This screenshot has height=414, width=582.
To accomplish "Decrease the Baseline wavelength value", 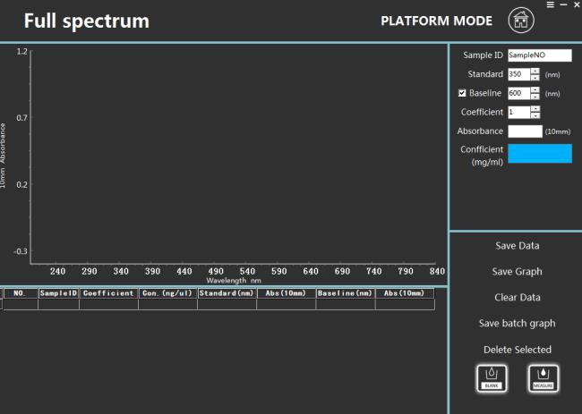I will [x=535, y=97].
